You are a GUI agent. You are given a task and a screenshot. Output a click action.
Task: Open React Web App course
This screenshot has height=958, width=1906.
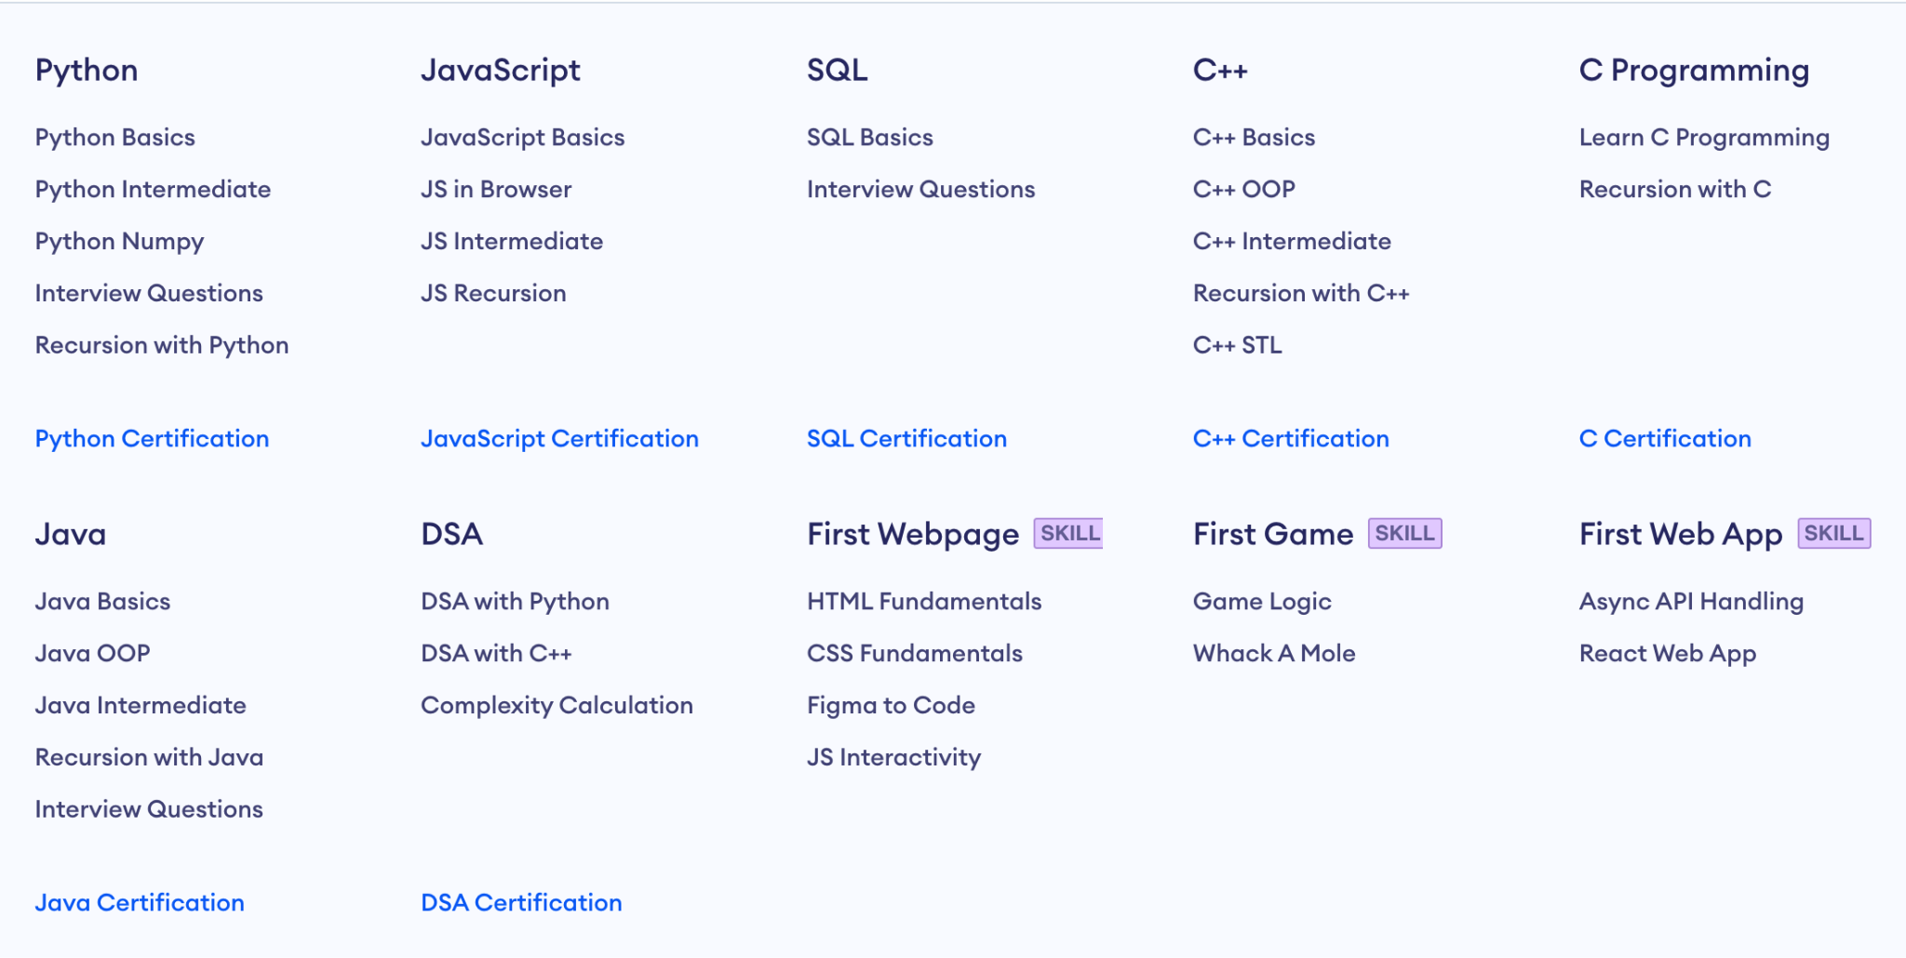pyautogui.click(x=1667, y=653)
